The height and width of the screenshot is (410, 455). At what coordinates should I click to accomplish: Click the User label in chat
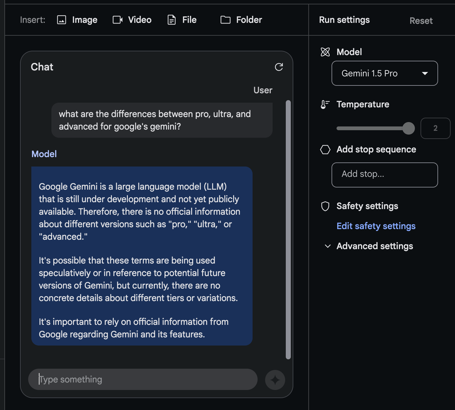tap(263, 90)
